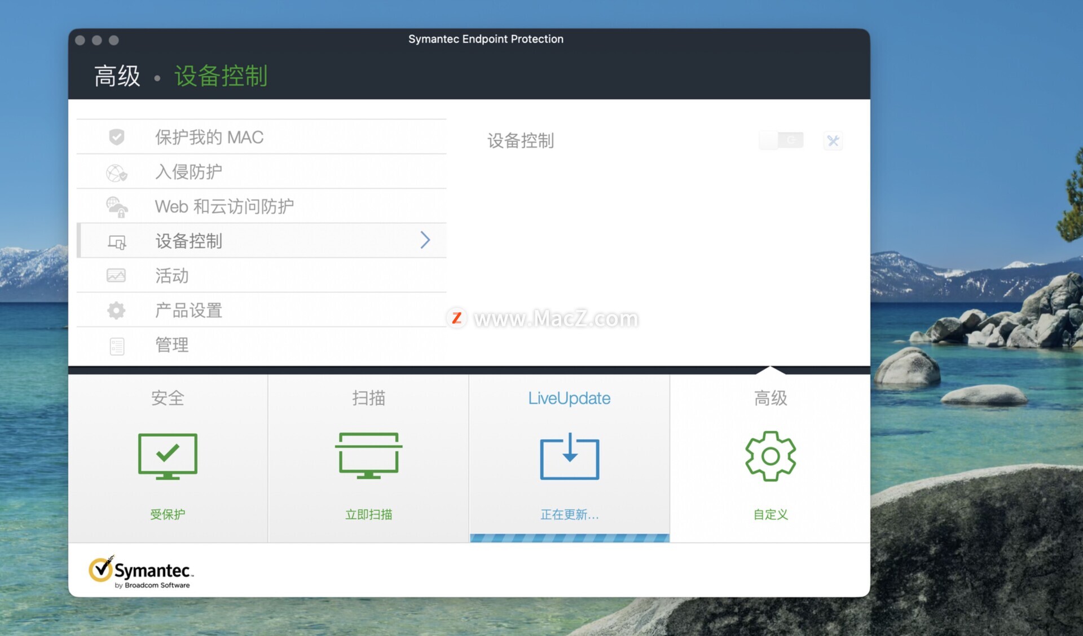Toggle the 设备控制 on/off switch

click(781, 140)
